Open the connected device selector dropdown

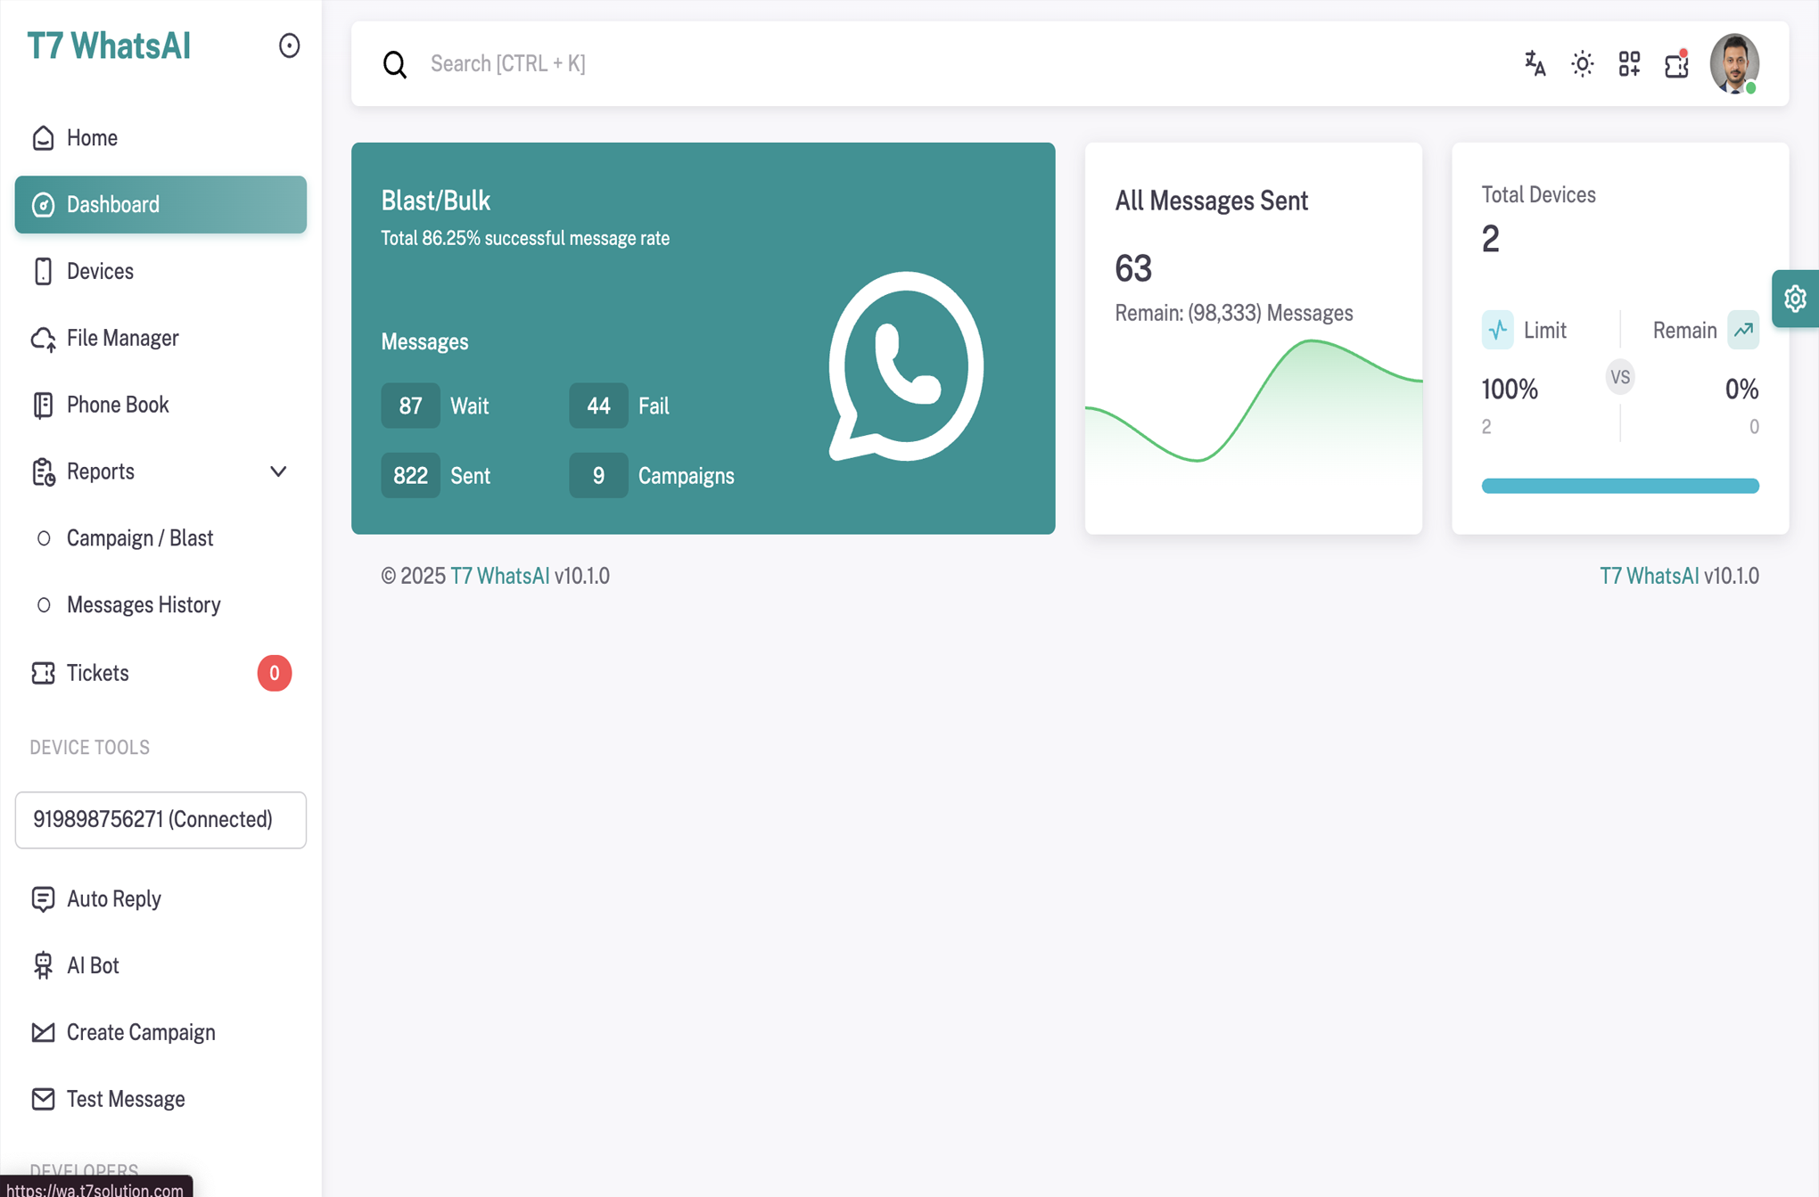160,819
